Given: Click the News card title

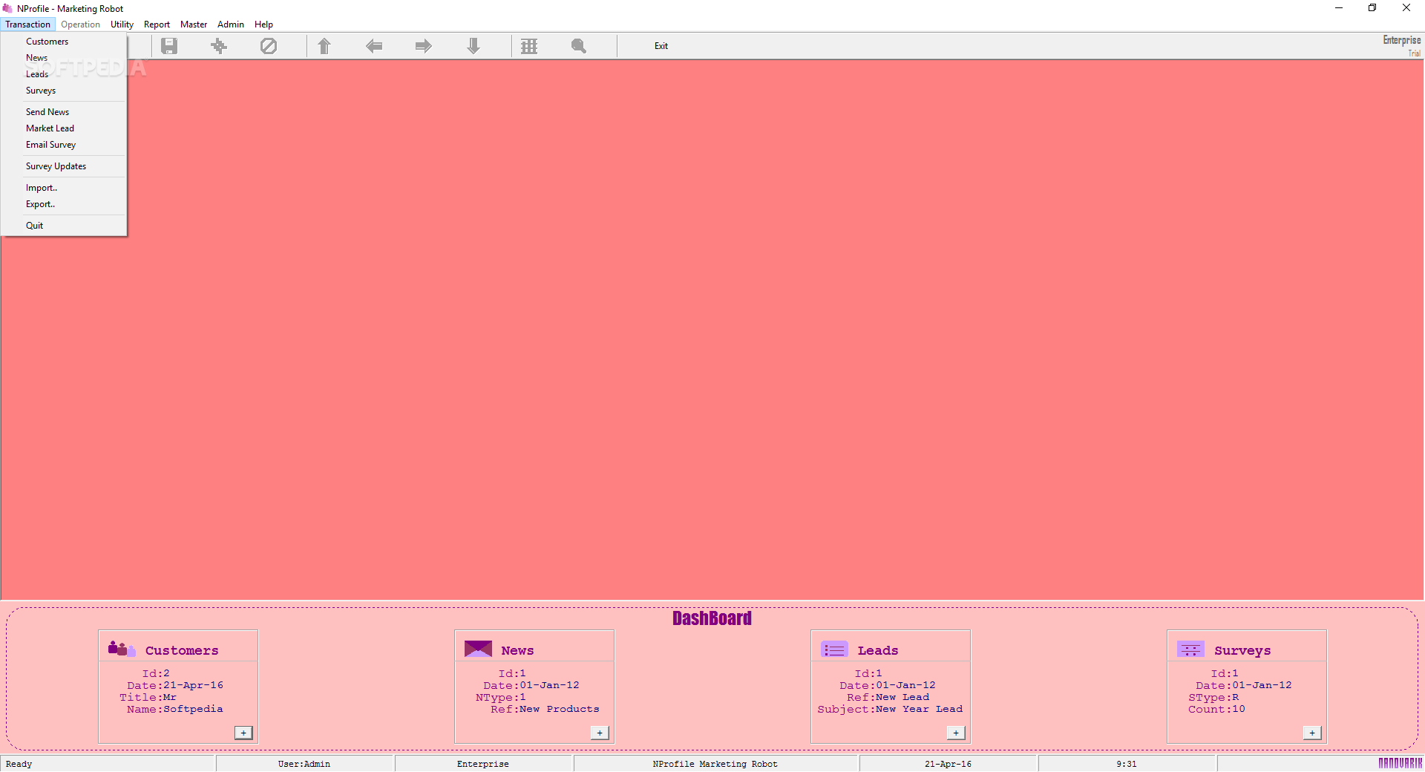Looking at the screenshot, I should (x=517, y=650).
